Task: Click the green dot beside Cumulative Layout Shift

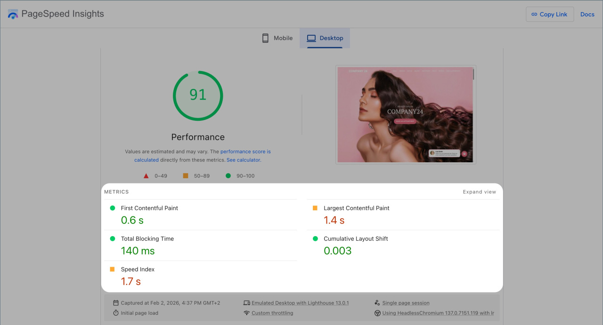Action: click(x=315, y=239)
